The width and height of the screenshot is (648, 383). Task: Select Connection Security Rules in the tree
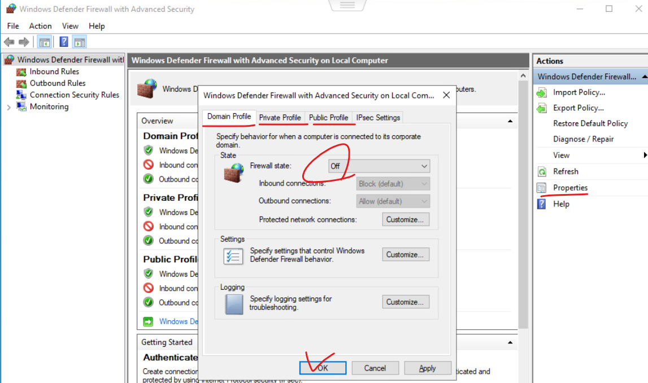point(75,95)
